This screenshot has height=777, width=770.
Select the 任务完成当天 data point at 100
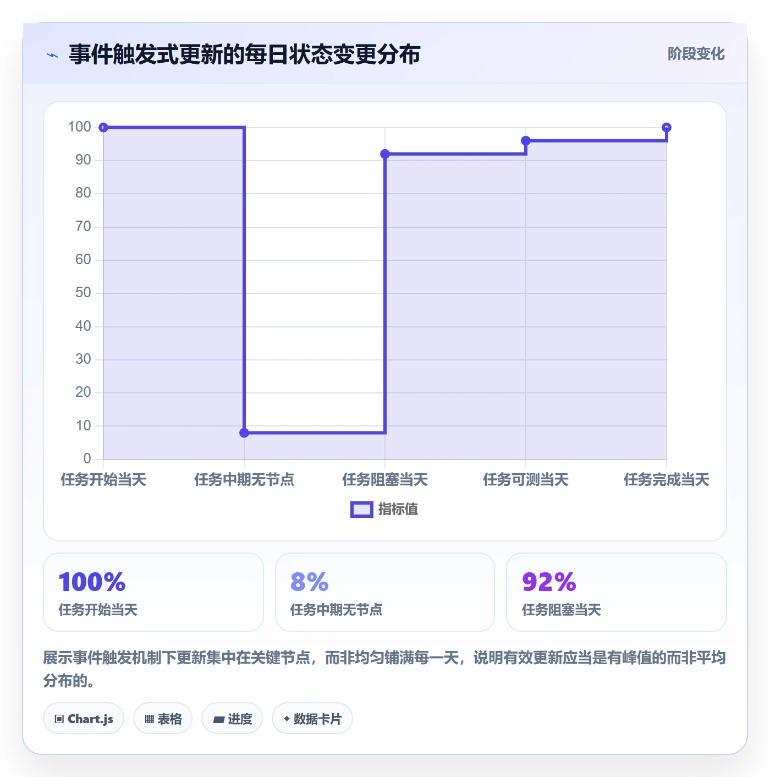point(667,128)
